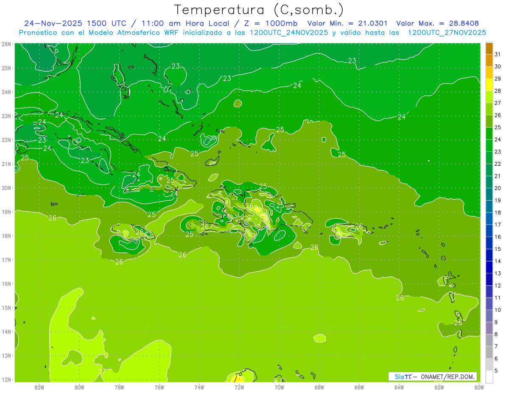The width and height of the screenshot is (509, 393).
Task: Click the colorbar legend label 31
Action: [x=498, y=55]
